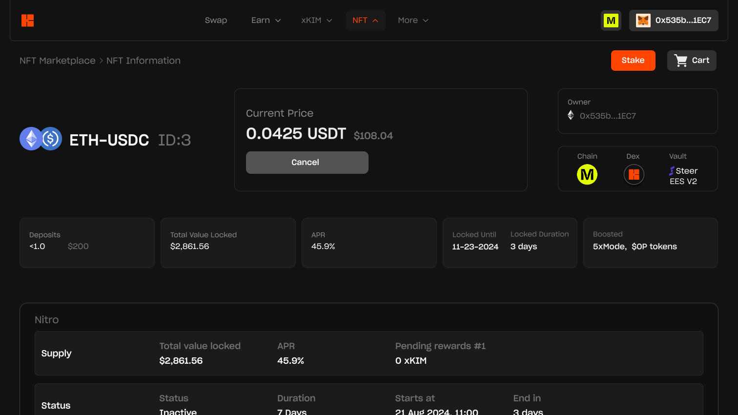Select the Locked Duration 3 days value
This screenshot has height=415, width=738.
(x=524, y=247)
